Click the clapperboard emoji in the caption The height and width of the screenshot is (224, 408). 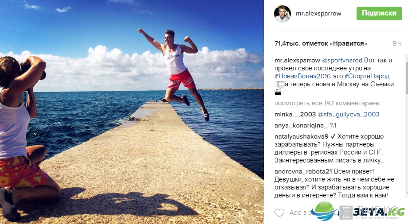[x=278, y=92]
